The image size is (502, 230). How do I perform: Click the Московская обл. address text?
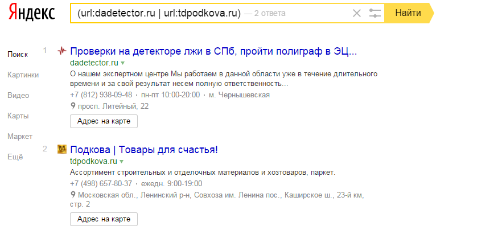pos(217,199)
